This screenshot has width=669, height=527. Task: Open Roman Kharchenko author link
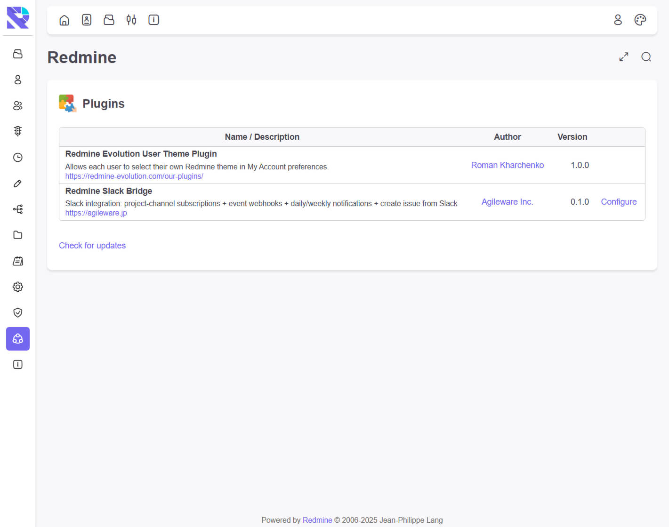(507, 165)
